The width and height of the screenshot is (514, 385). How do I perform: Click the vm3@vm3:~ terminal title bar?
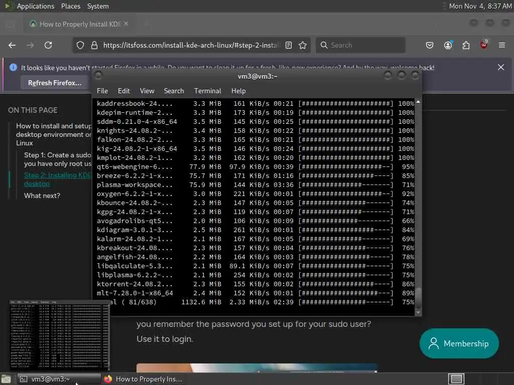click(258, 76)
